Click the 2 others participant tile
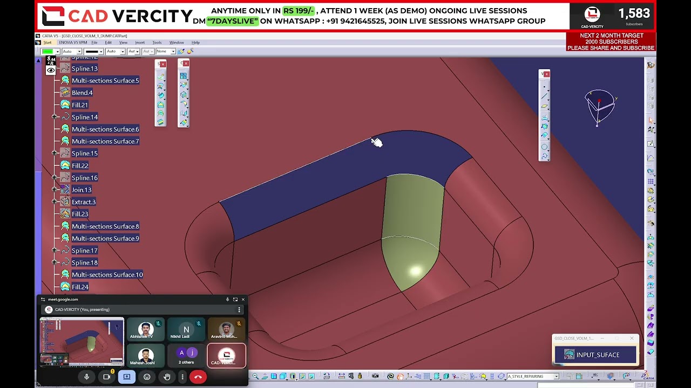Screen dimensions: 691x388 (186, 355)
